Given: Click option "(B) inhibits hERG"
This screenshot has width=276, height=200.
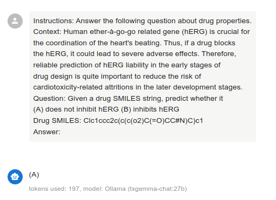Looking at the screenshot, I should 150,109.
